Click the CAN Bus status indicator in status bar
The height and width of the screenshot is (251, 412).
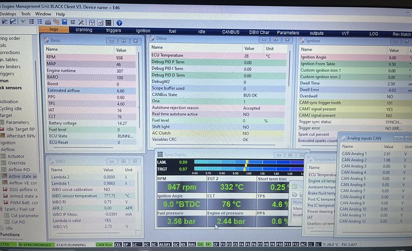104,245
